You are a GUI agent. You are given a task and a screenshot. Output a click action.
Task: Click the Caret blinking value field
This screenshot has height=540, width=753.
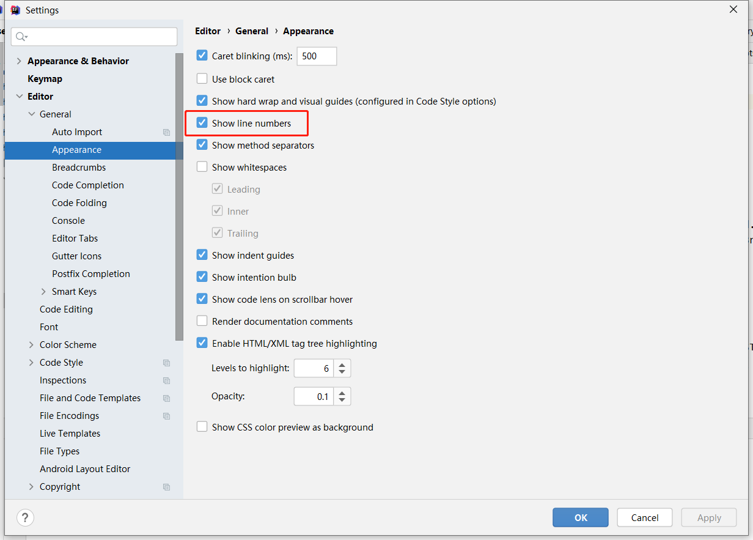[316, 56]
